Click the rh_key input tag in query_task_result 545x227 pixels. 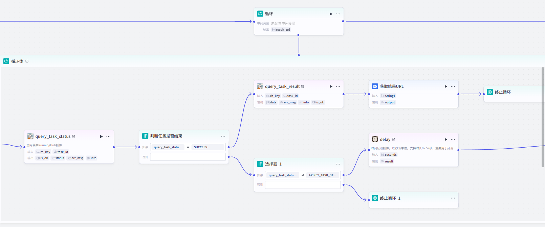273,96
